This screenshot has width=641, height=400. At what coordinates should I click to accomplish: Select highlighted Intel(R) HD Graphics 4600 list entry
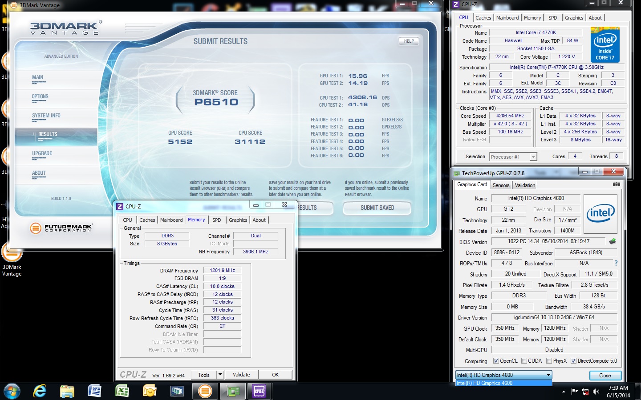503,383
